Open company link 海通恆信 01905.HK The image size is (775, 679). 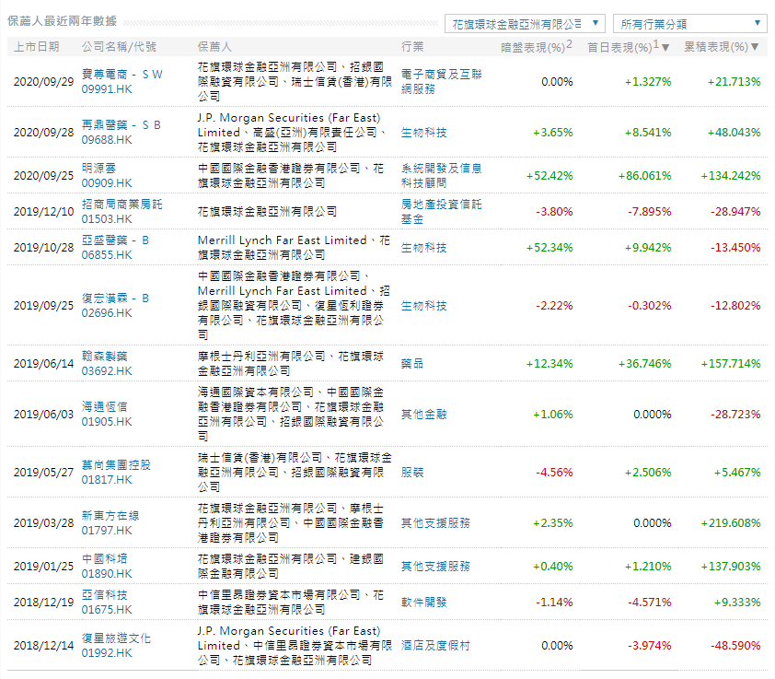tap(107, 415)
